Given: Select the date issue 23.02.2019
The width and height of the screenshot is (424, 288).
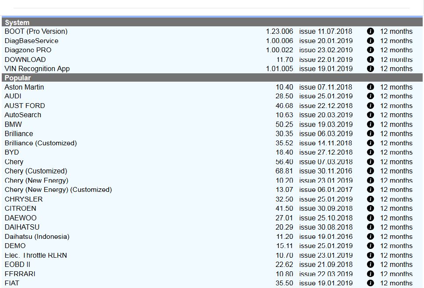Looking at the screenshot, I should click(x=326, y=50).
